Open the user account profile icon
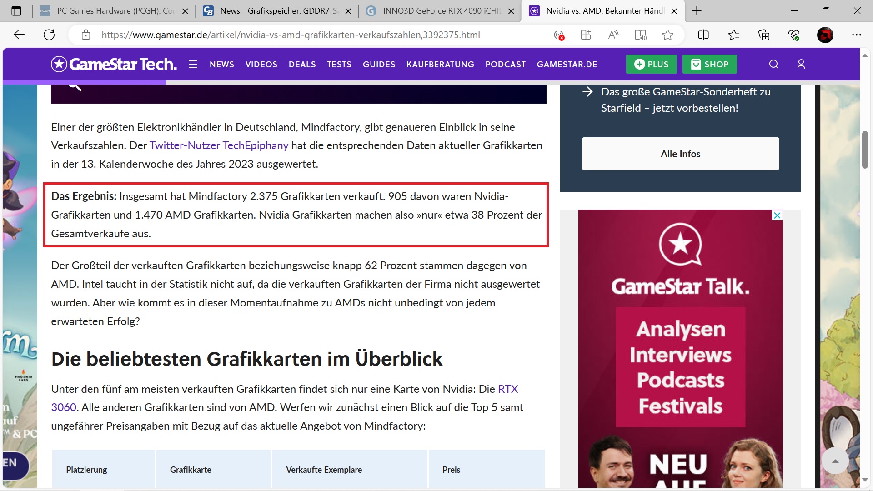873x491 pixels. (801, 64)
